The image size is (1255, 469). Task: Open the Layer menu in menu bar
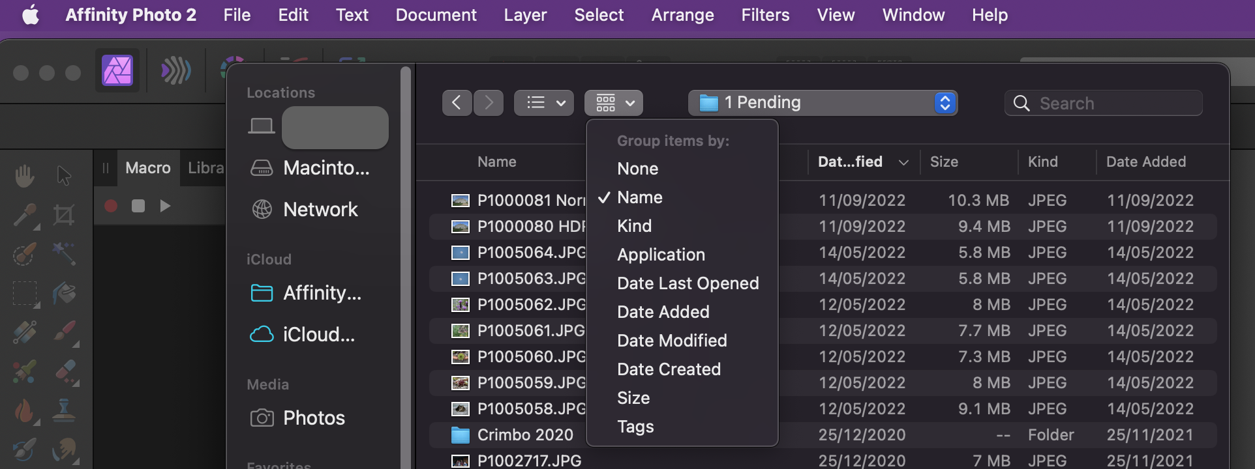coord(525,15)
